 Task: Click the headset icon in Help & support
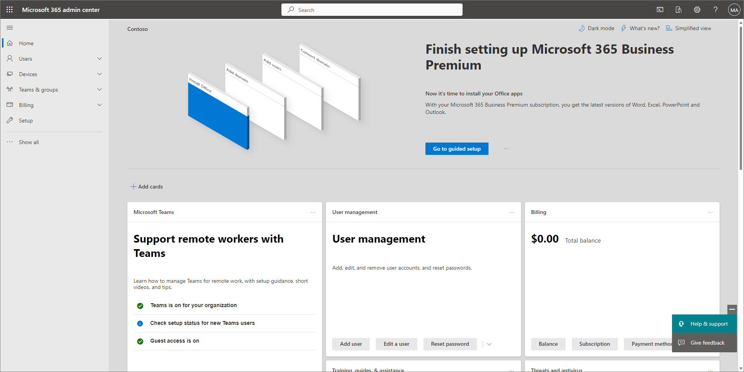click(x=681, y=324)
